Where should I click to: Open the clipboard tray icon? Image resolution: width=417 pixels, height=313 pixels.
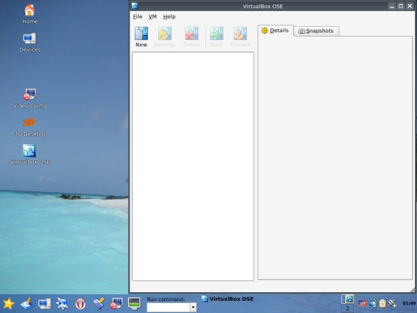pos(382,303)
